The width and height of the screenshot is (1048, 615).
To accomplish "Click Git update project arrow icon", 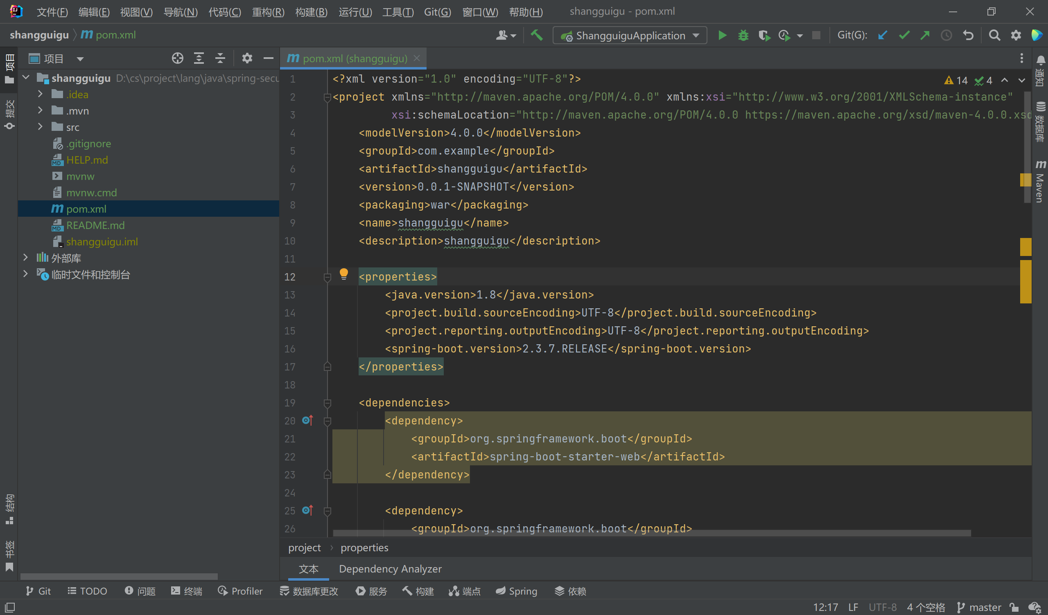I will point(883,36).
